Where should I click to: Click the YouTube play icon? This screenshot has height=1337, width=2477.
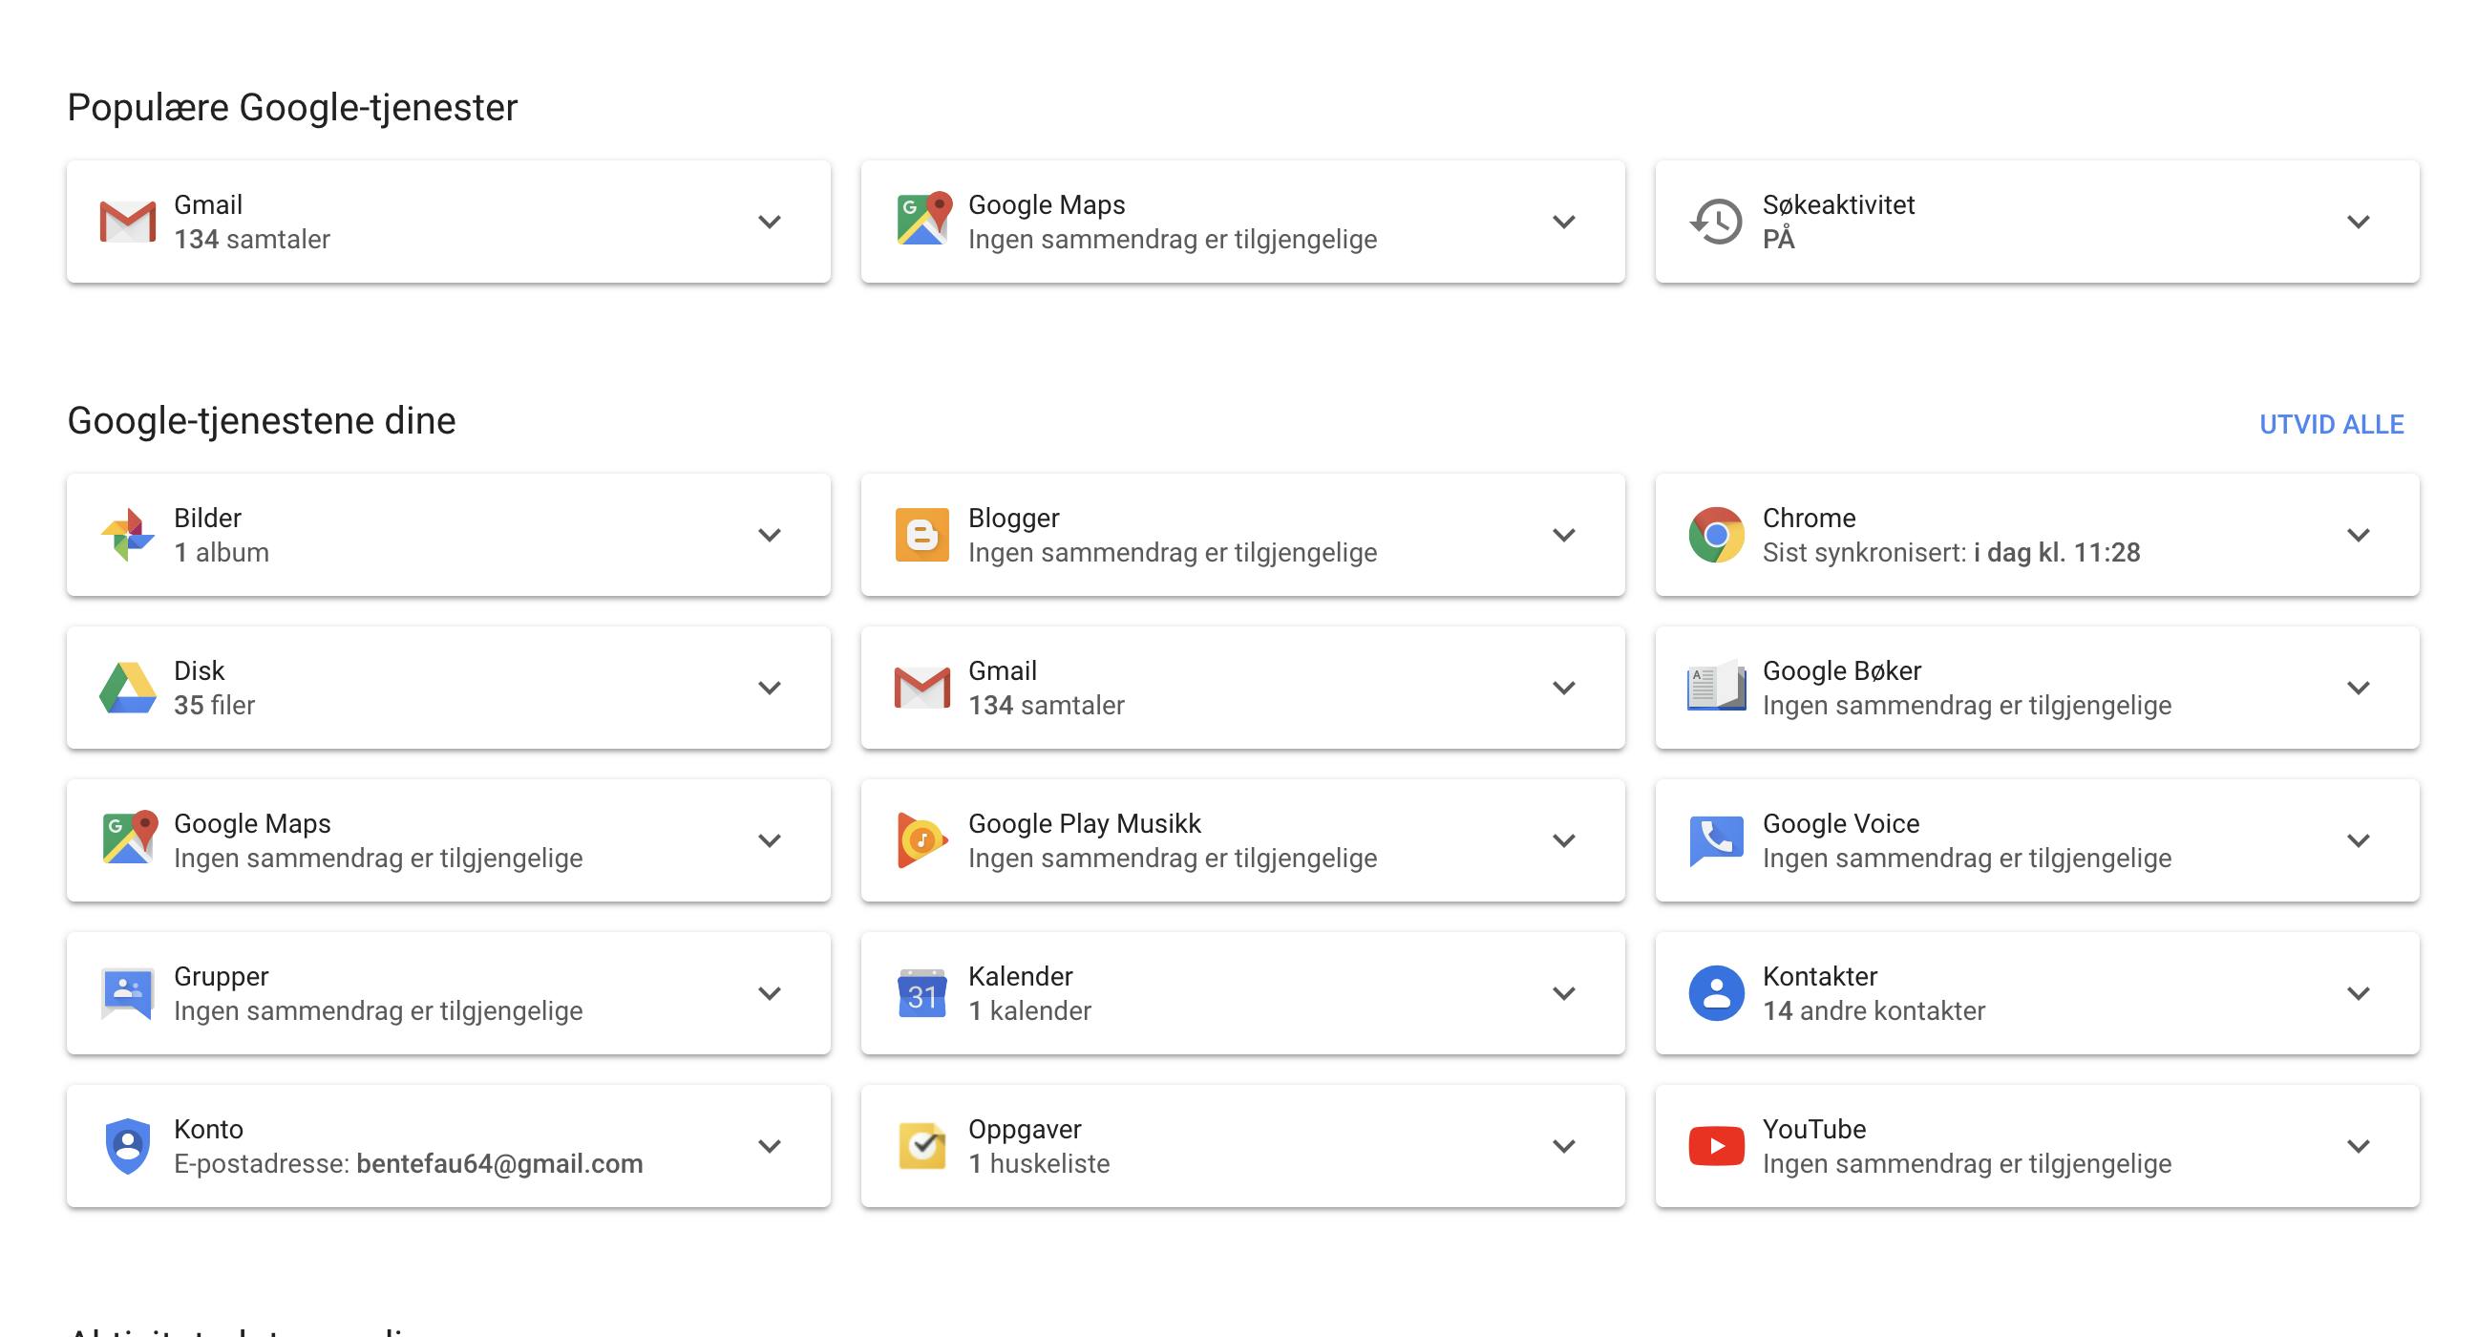(1716, 1146)
